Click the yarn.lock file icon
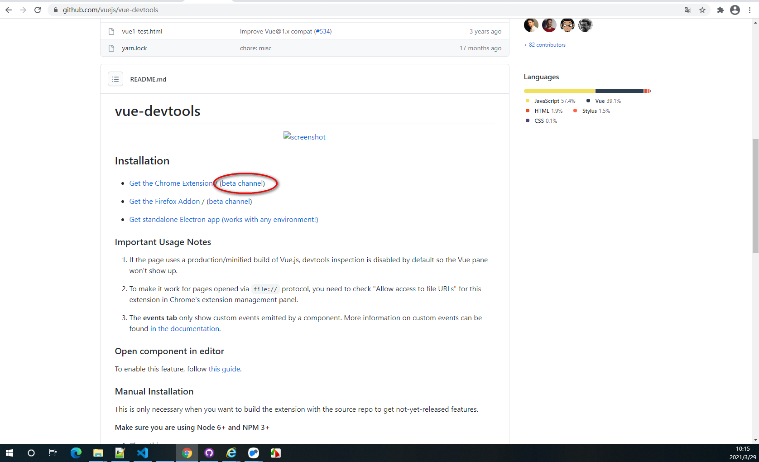This screenshot has width=759, height=462. pos(111,48)
